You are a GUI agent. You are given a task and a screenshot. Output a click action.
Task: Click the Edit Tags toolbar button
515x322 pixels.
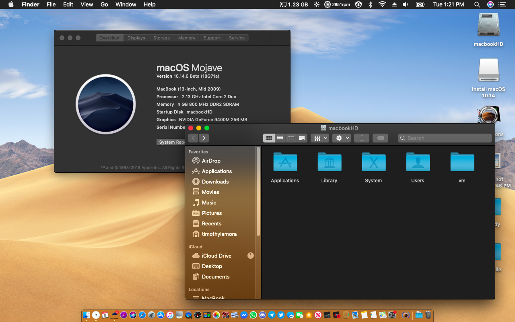click(x=380, y=138)
